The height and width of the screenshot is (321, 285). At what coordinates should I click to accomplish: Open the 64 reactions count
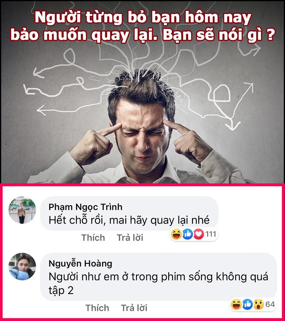click(270, 304)
